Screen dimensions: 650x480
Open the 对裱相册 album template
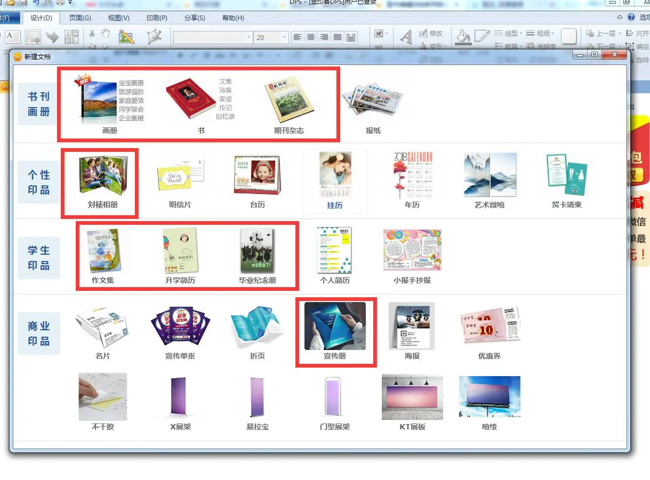[103, 181]
